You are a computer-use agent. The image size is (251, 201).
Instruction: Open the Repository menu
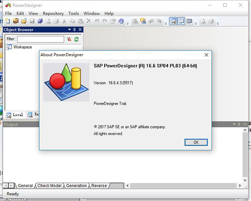click(x=53, y=13)
